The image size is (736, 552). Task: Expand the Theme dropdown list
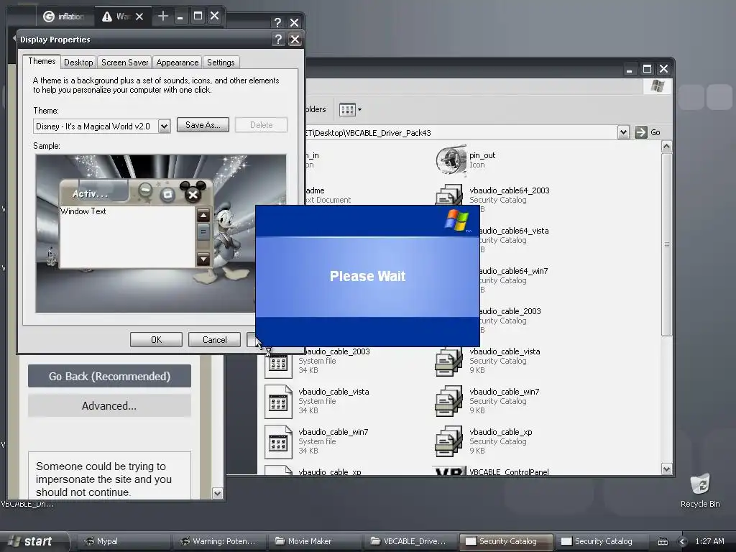click(164, 126)
